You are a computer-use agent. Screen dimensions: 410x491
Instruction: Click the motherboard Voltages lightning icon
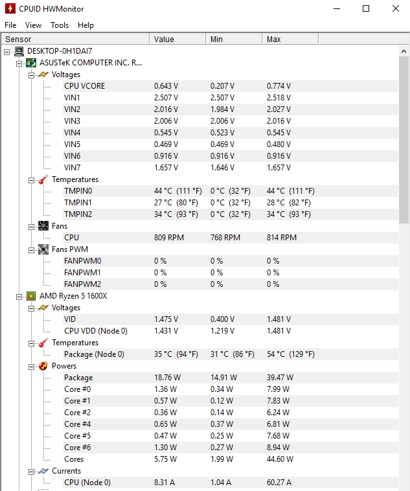[43, 74]
